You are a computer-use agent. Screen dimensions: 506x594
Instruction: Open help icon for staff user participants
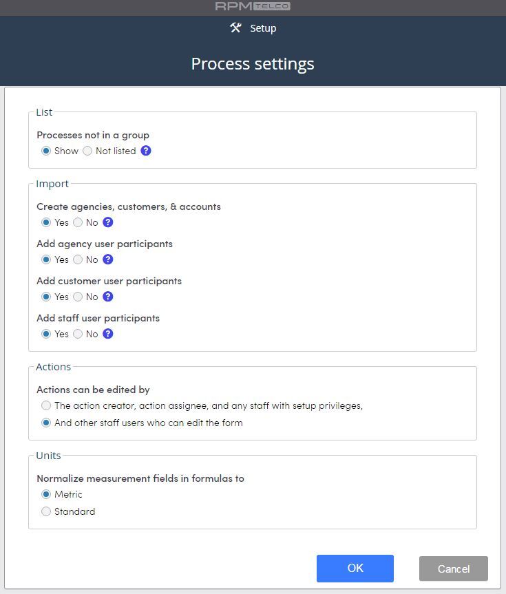(108, 334)
